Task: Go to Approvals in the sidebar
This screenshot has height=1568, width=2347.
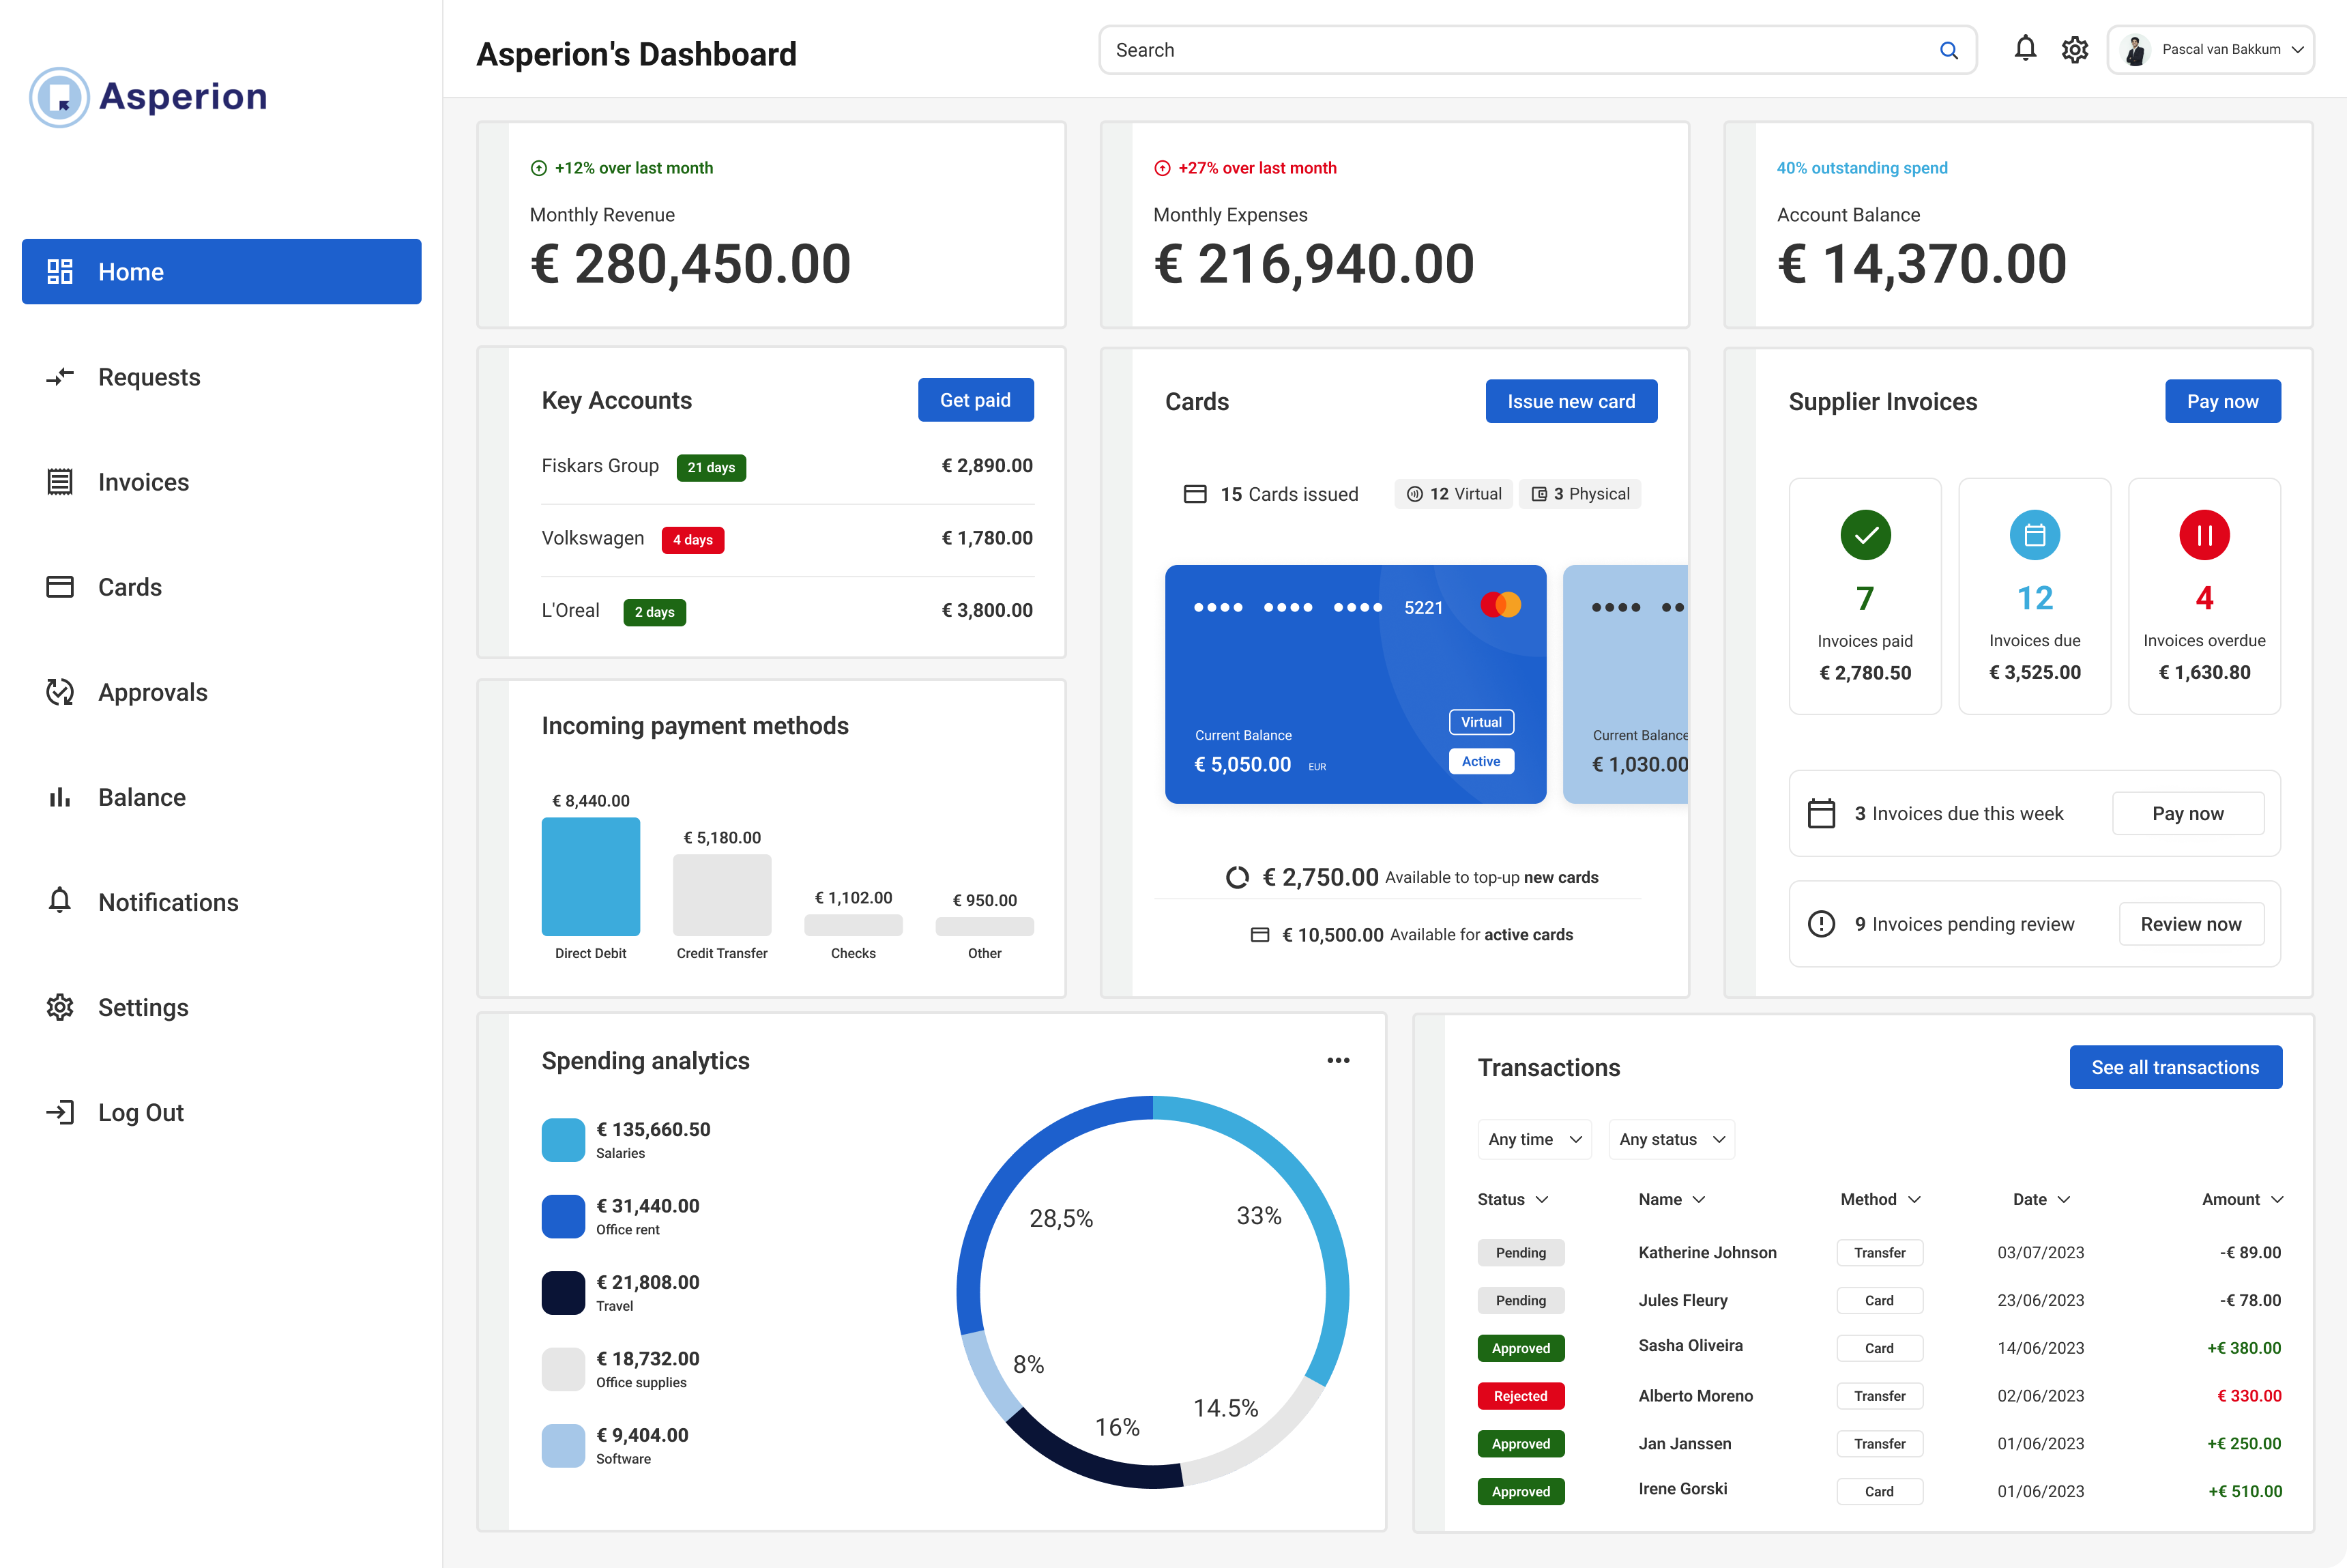Action: (x=152, y=692)
